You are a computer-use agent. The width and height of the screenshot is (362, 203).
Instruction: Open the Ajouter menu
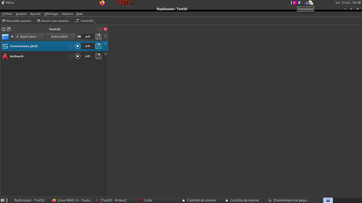tap(35, 14)
